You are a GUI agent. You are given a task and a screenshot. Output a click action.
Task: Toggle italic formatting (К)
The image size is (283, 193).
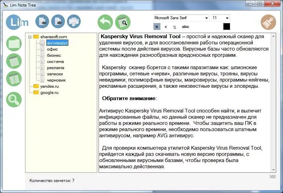click(x=166, y=27)
